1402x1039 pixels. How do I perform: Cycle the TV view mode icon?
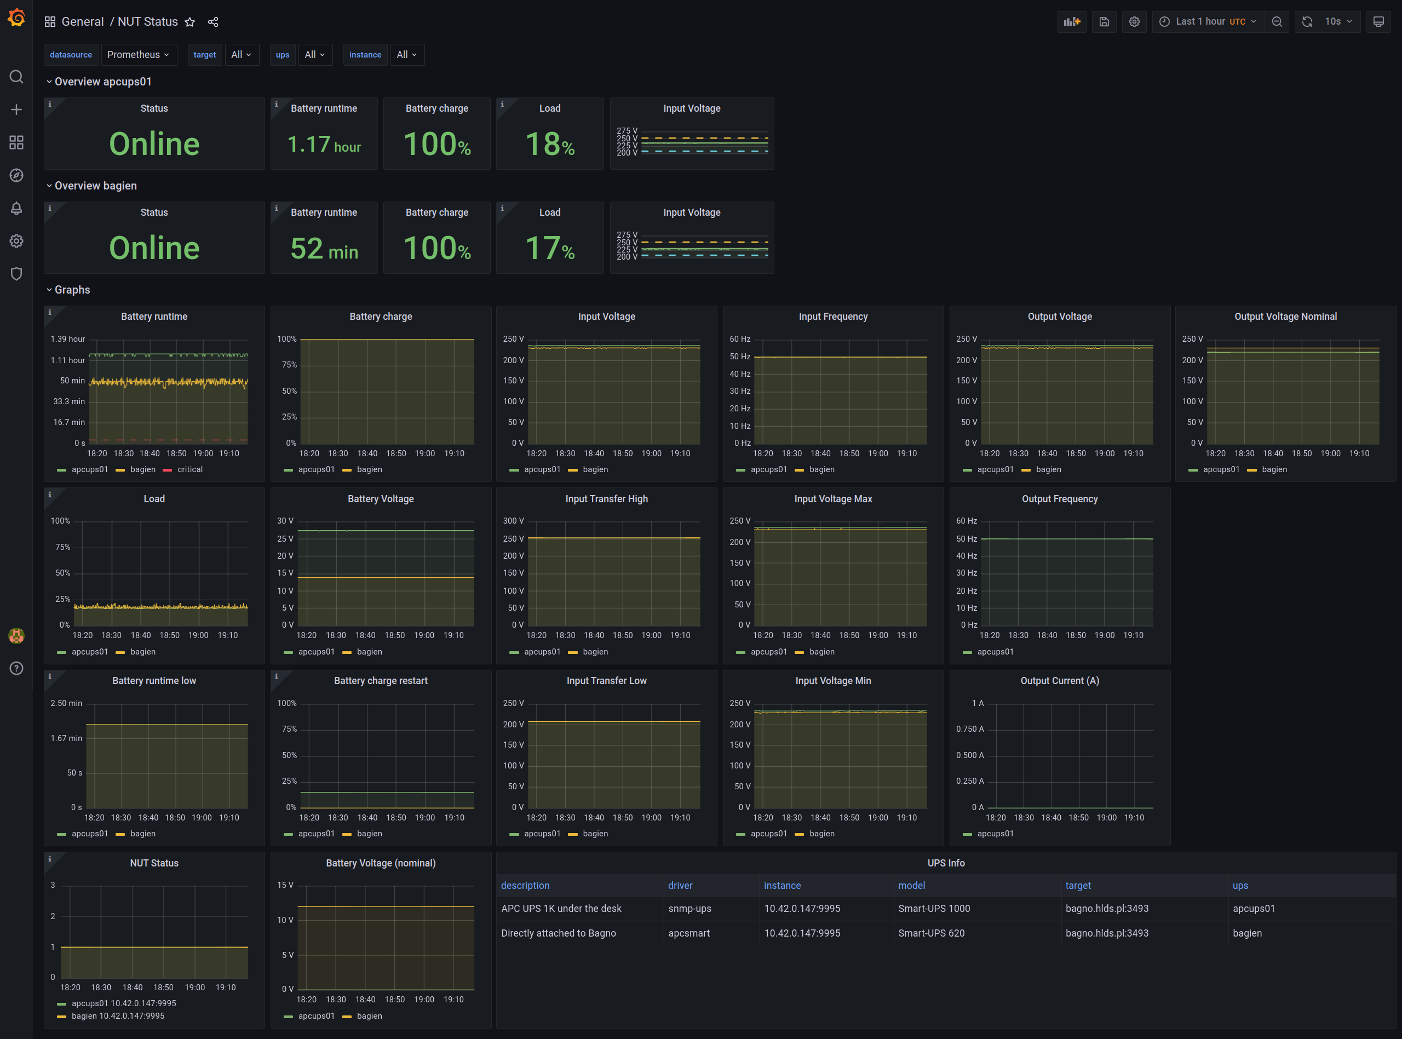(1379, 21)
